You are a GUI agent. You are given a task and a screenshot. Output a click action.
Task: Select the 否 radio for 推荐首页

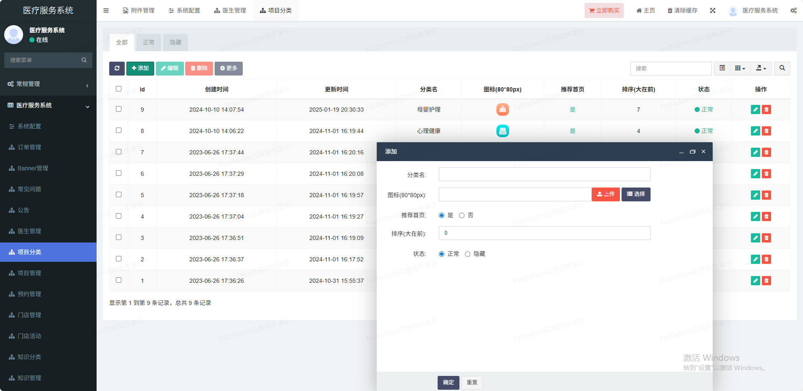[x=462, y=216]
